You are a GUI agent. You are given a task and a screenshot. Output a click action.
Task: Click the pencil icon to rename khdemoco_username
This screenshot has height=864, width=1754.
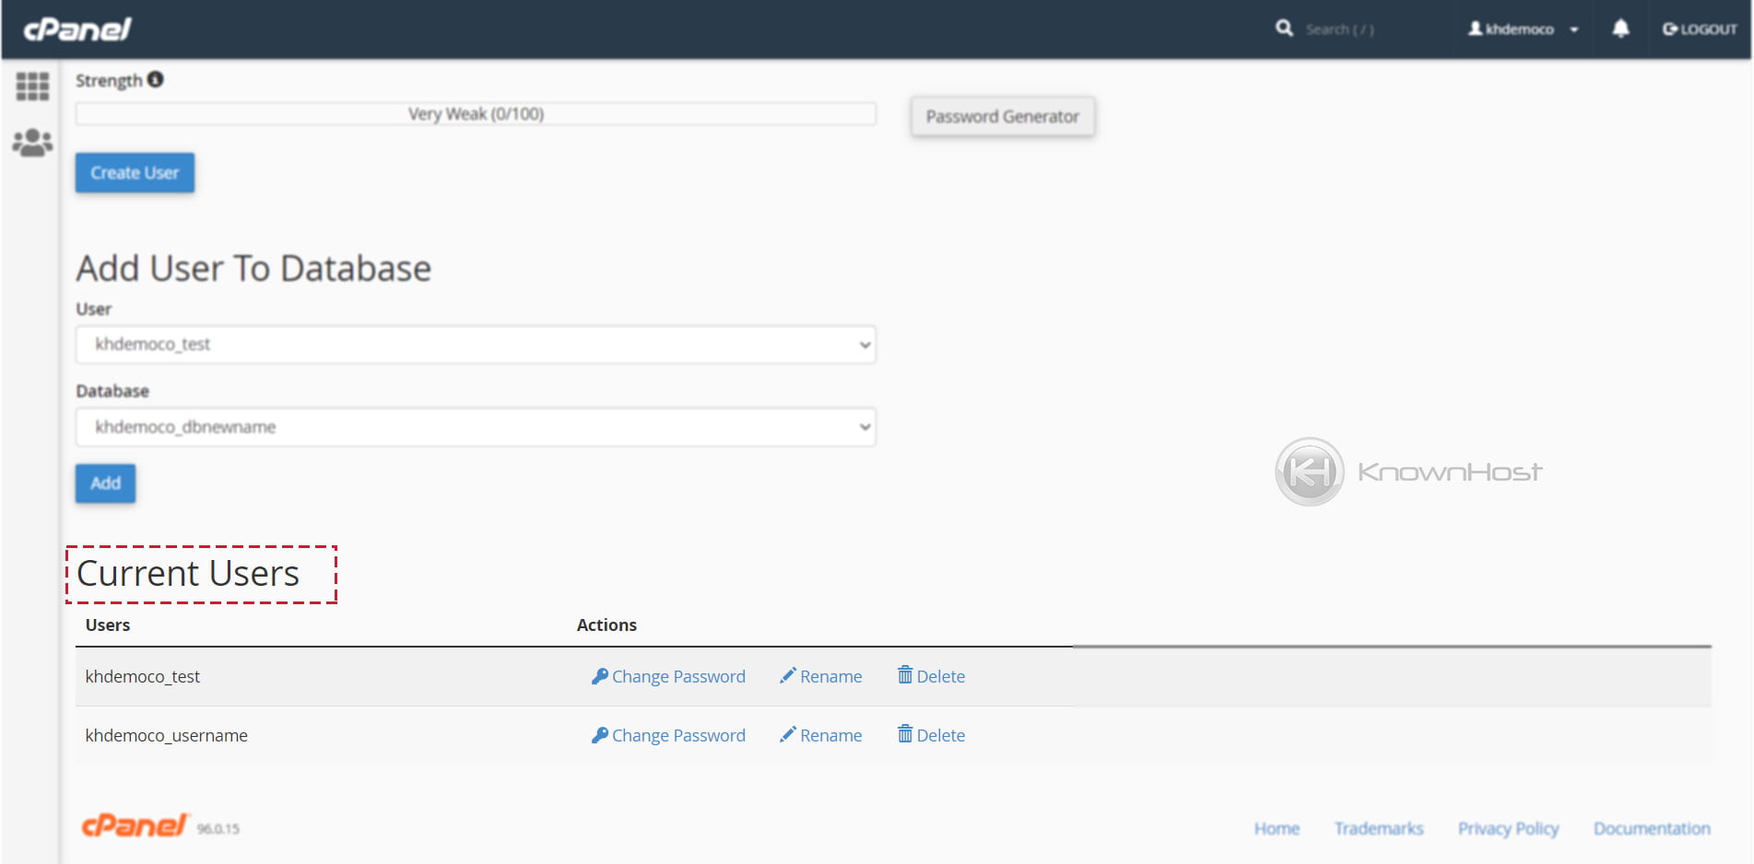click(x=787, y=735)
